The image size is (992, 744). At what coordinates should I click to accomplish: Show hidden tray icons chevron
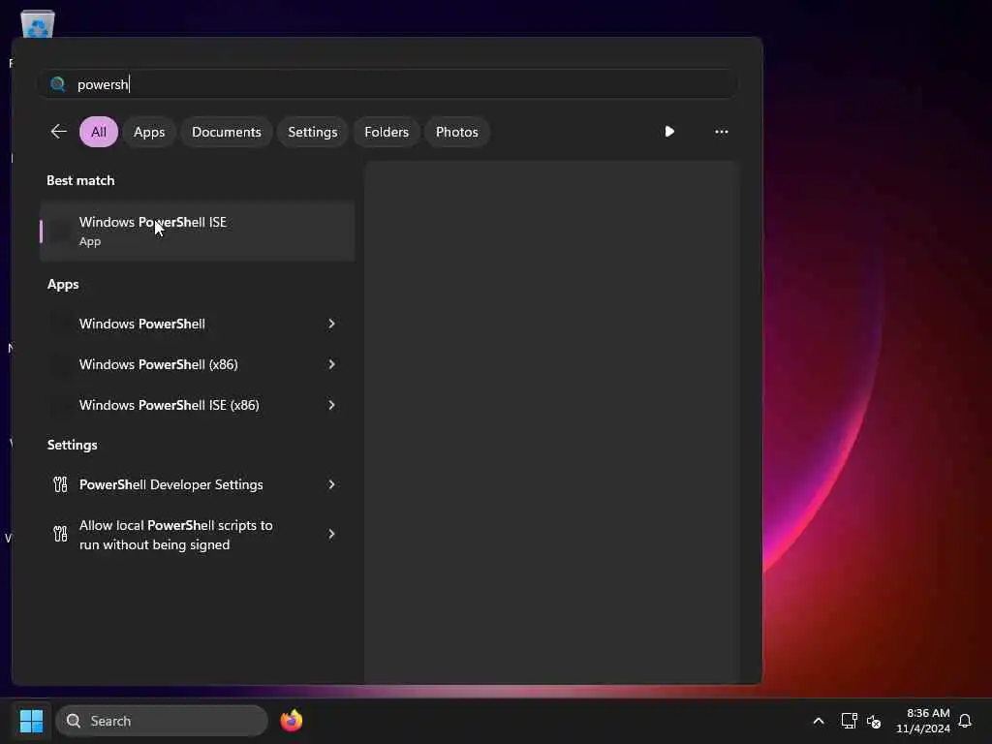(818, 721)
